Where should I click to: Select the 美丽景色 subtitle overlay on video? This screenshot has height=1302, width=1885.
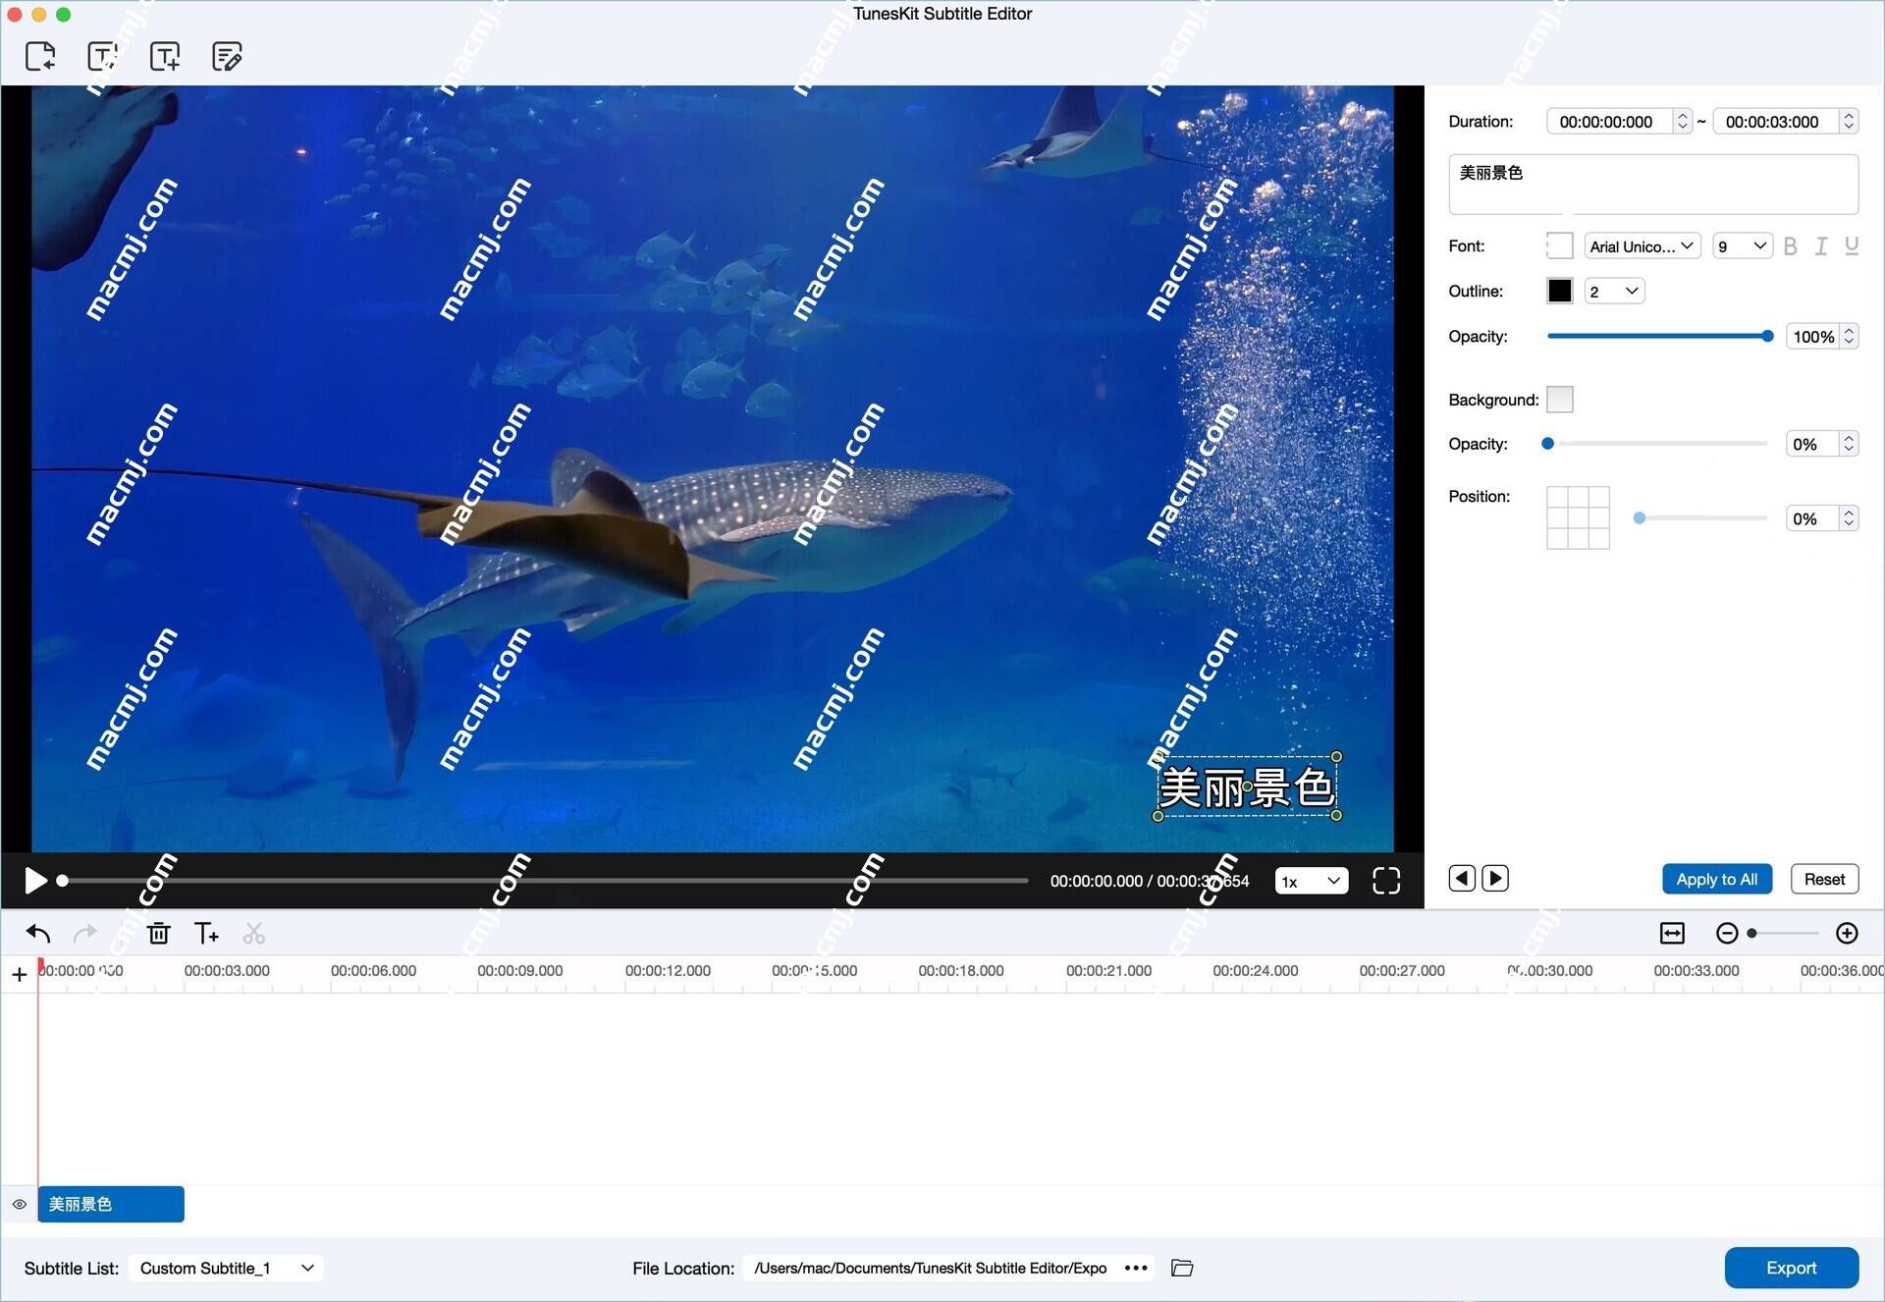point(1247,787)
